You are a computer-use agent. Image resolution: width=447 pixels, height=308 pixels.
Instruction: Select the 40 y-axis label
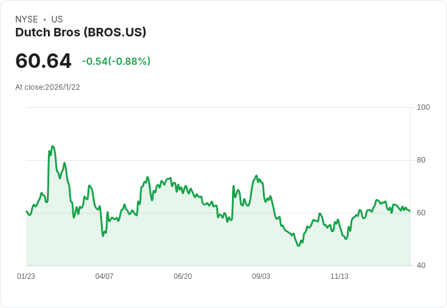pyautogui.click(x=421, y=266)
